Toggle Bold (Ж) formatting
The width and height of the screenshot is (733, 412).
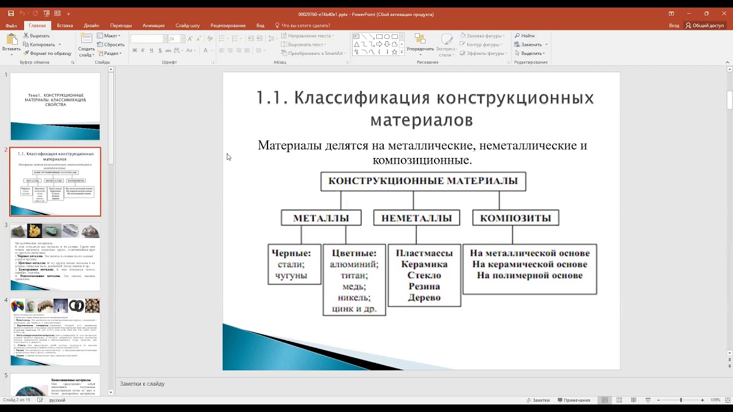coord(135,50)
